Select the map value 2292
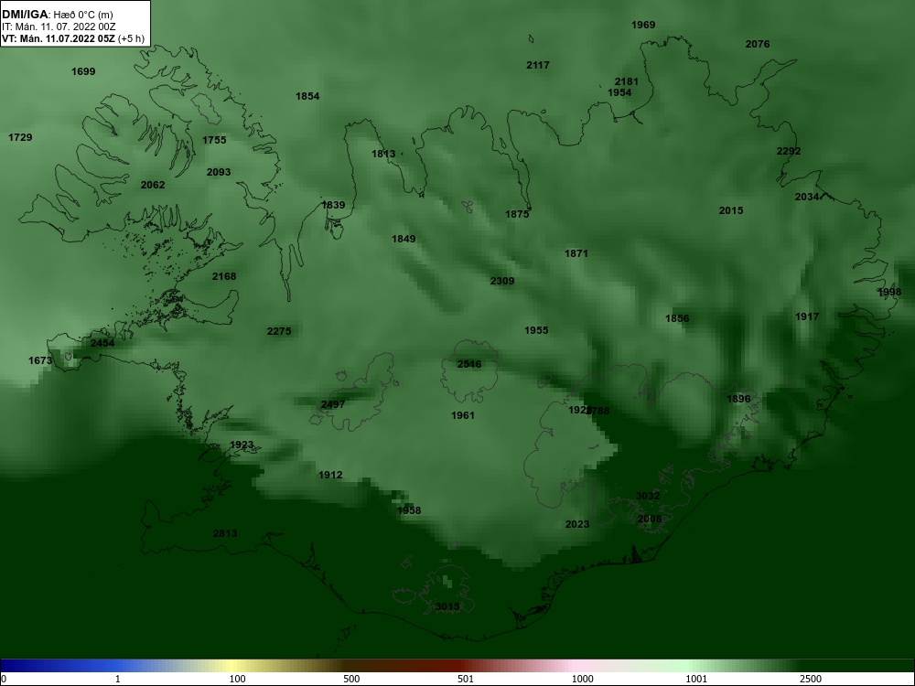Viewport: 915px width, 686px height. tap(789, 151)
